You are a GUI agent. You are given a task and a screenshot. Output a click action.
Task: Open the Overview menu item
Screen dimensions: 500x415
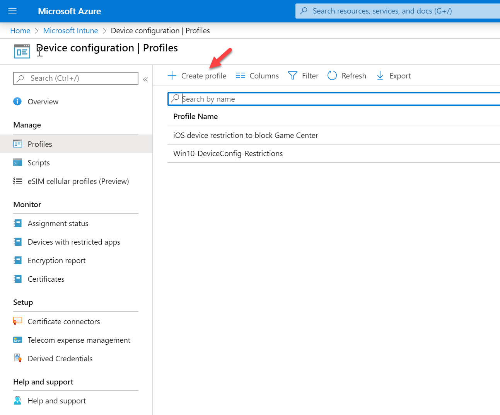pos(43,102)
